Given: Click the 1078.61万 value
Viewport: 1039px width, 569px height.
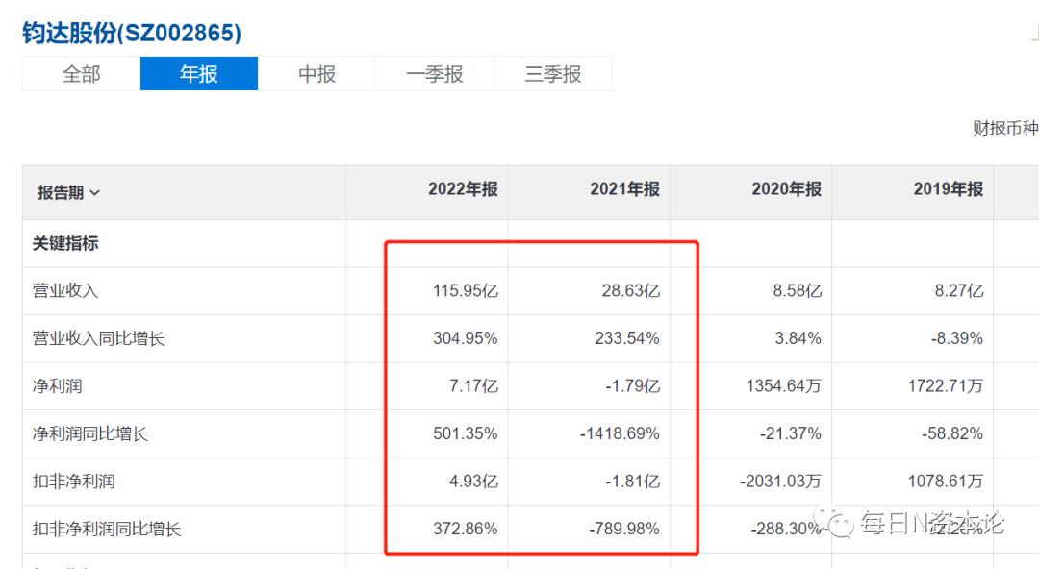Looking at the screenshot, I should click(x=946, y=482).
